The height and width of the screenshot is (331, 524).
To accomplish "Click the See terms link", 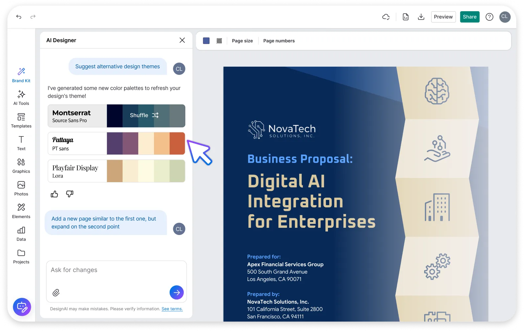I will (x=172, y=309).
